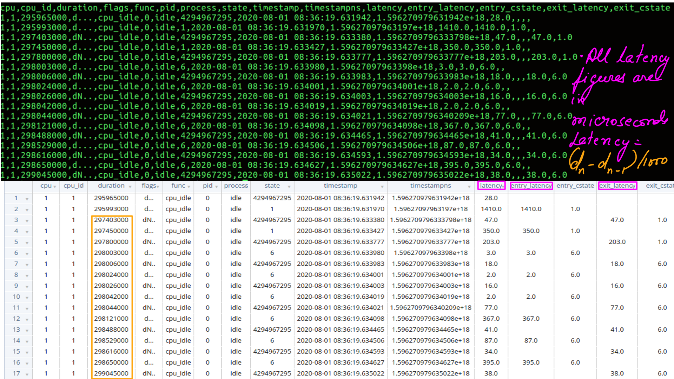Expand row 15 menu arrow
674x379 pixels.
tap(27, 352)
